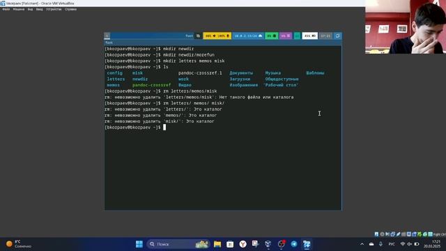
Task: Open the Устройства menu
Action: tap(54, 9)
